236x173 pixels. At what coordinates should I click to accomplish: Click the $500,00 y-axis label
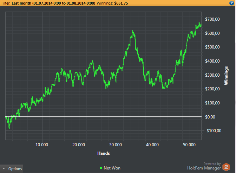pos(212,47)
